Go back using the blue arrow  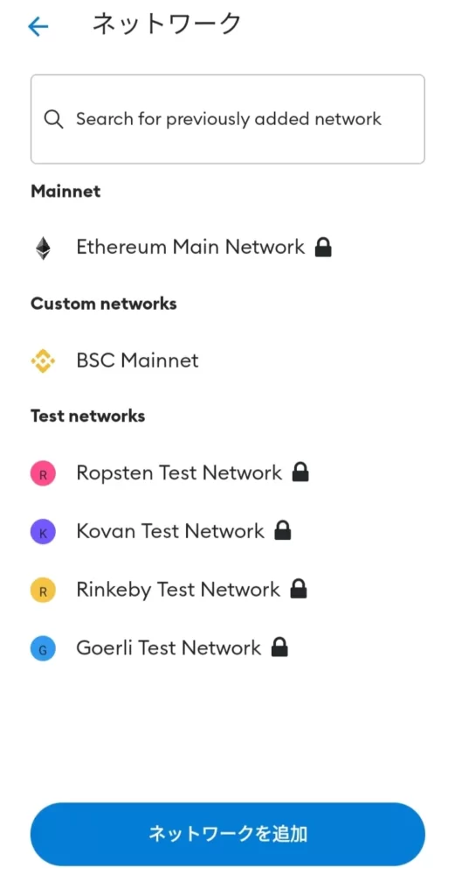(38, 26)
